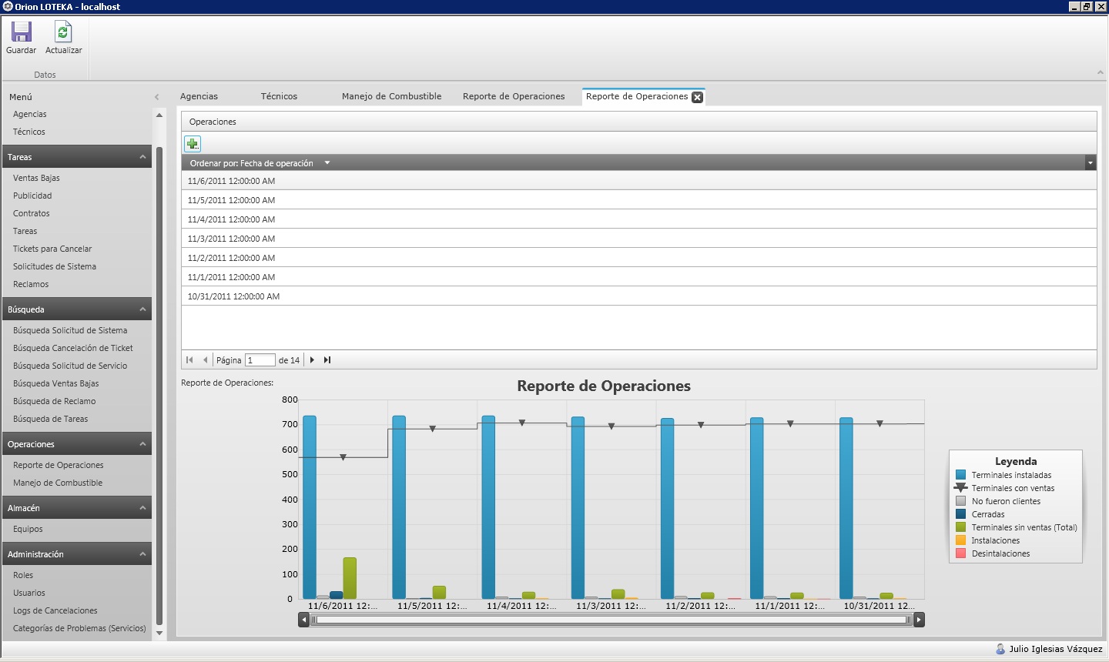Image resolution: width=1109 pixels, height=662 pixels.
Task: Click chart scrollbar left arrow
Action: [304, 620]
